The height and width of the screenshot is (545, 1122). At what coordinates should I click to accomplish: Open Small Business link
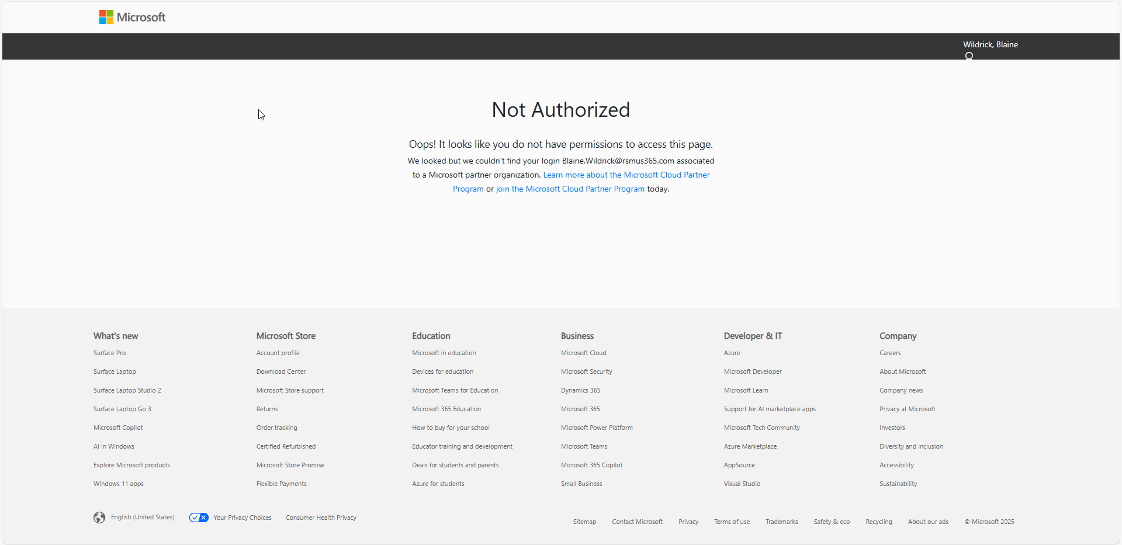coord(581,484)
